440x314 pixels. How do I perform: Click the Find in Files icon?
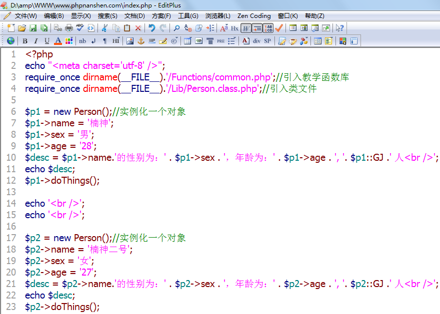[198, 28]
